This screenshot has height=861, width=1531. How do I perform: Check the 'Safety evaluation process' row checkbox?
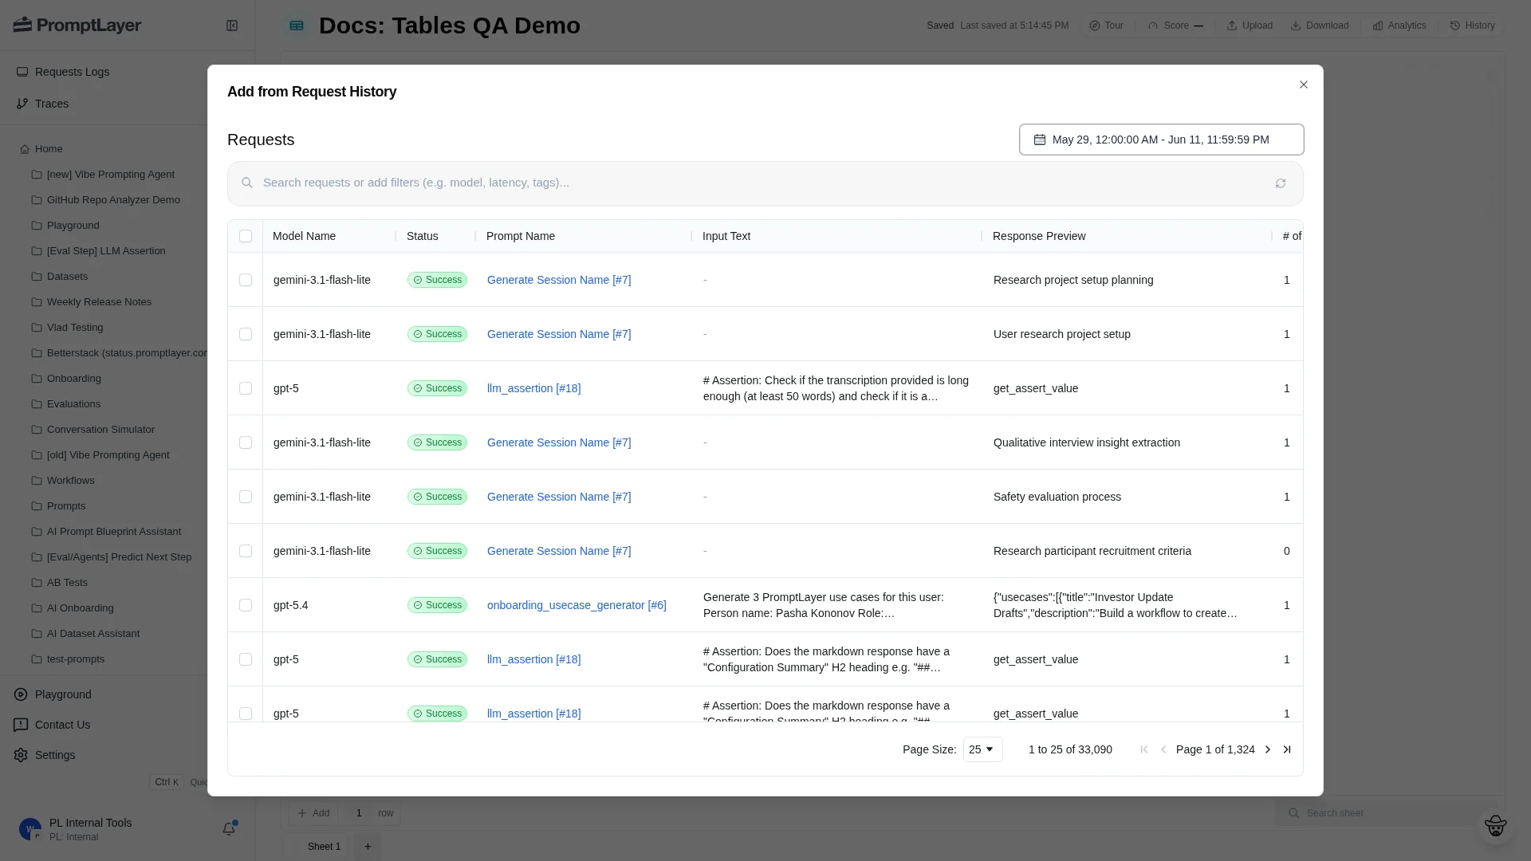pos(246,497)
